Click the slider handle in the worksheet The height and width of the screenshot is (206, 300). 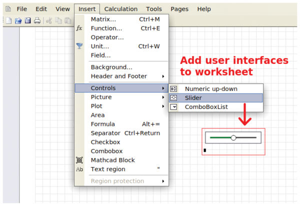coord(233,137)
